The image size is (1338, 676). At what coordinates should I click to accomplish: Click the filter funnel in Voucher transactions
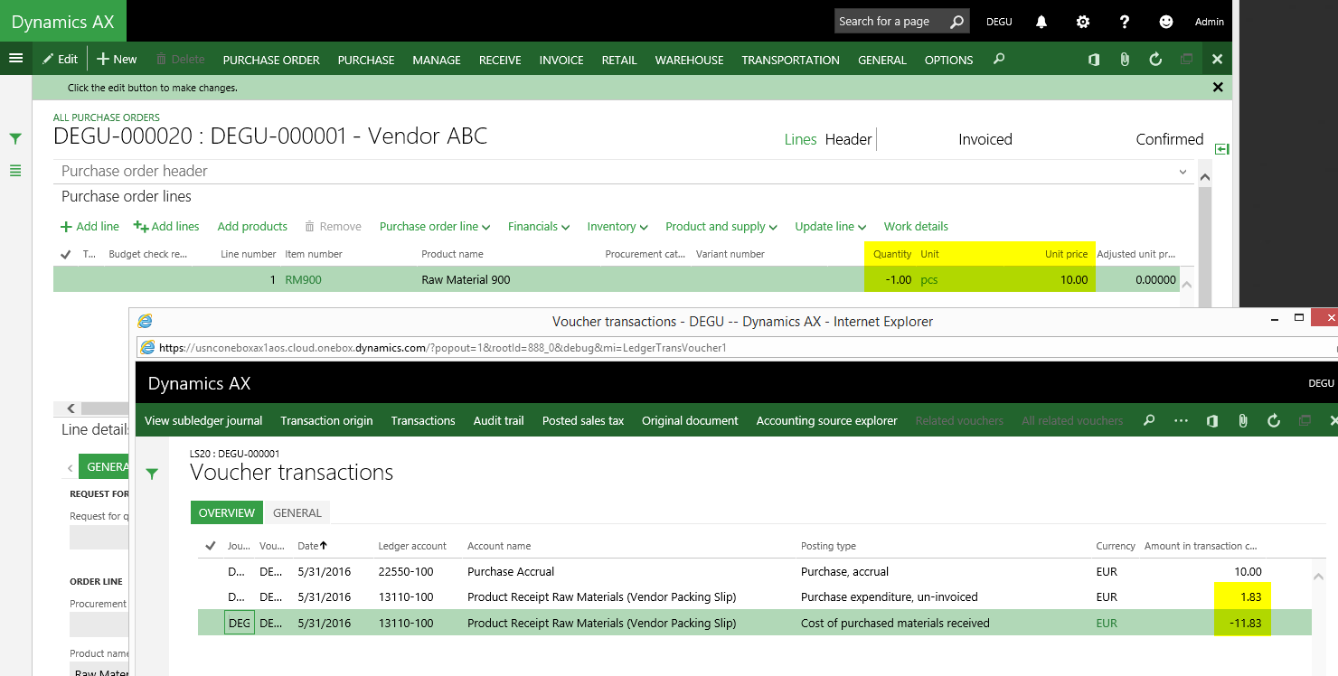point(152,474)
